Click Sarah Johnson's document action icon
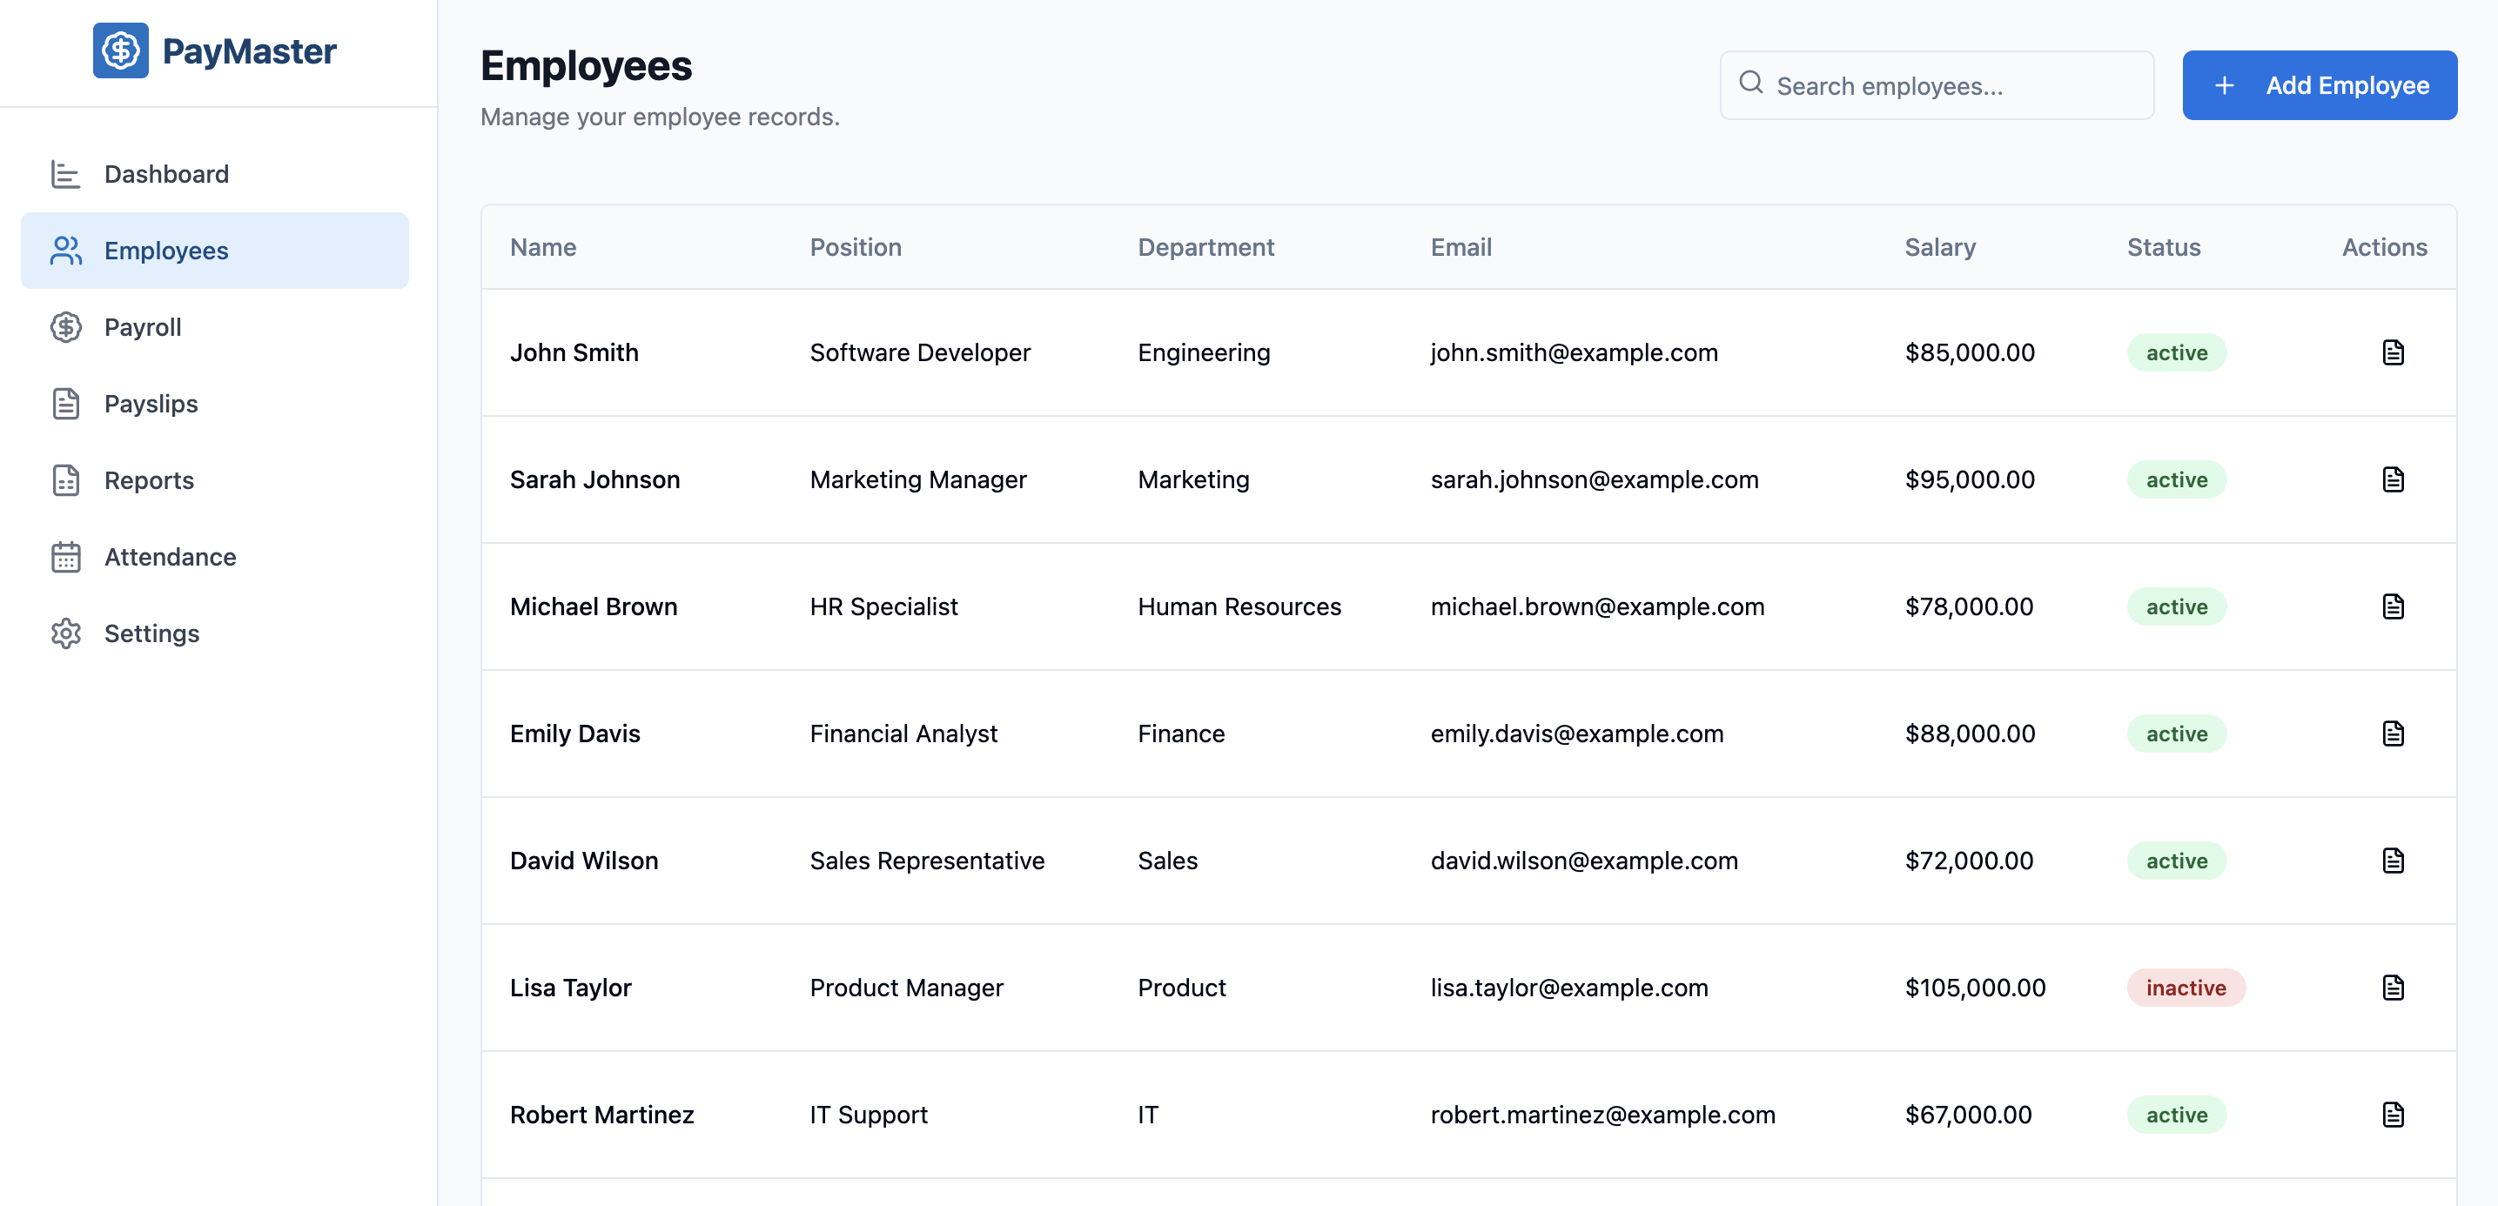The width and height of the screenshot is (2498, 1206). pos(2393,480)
